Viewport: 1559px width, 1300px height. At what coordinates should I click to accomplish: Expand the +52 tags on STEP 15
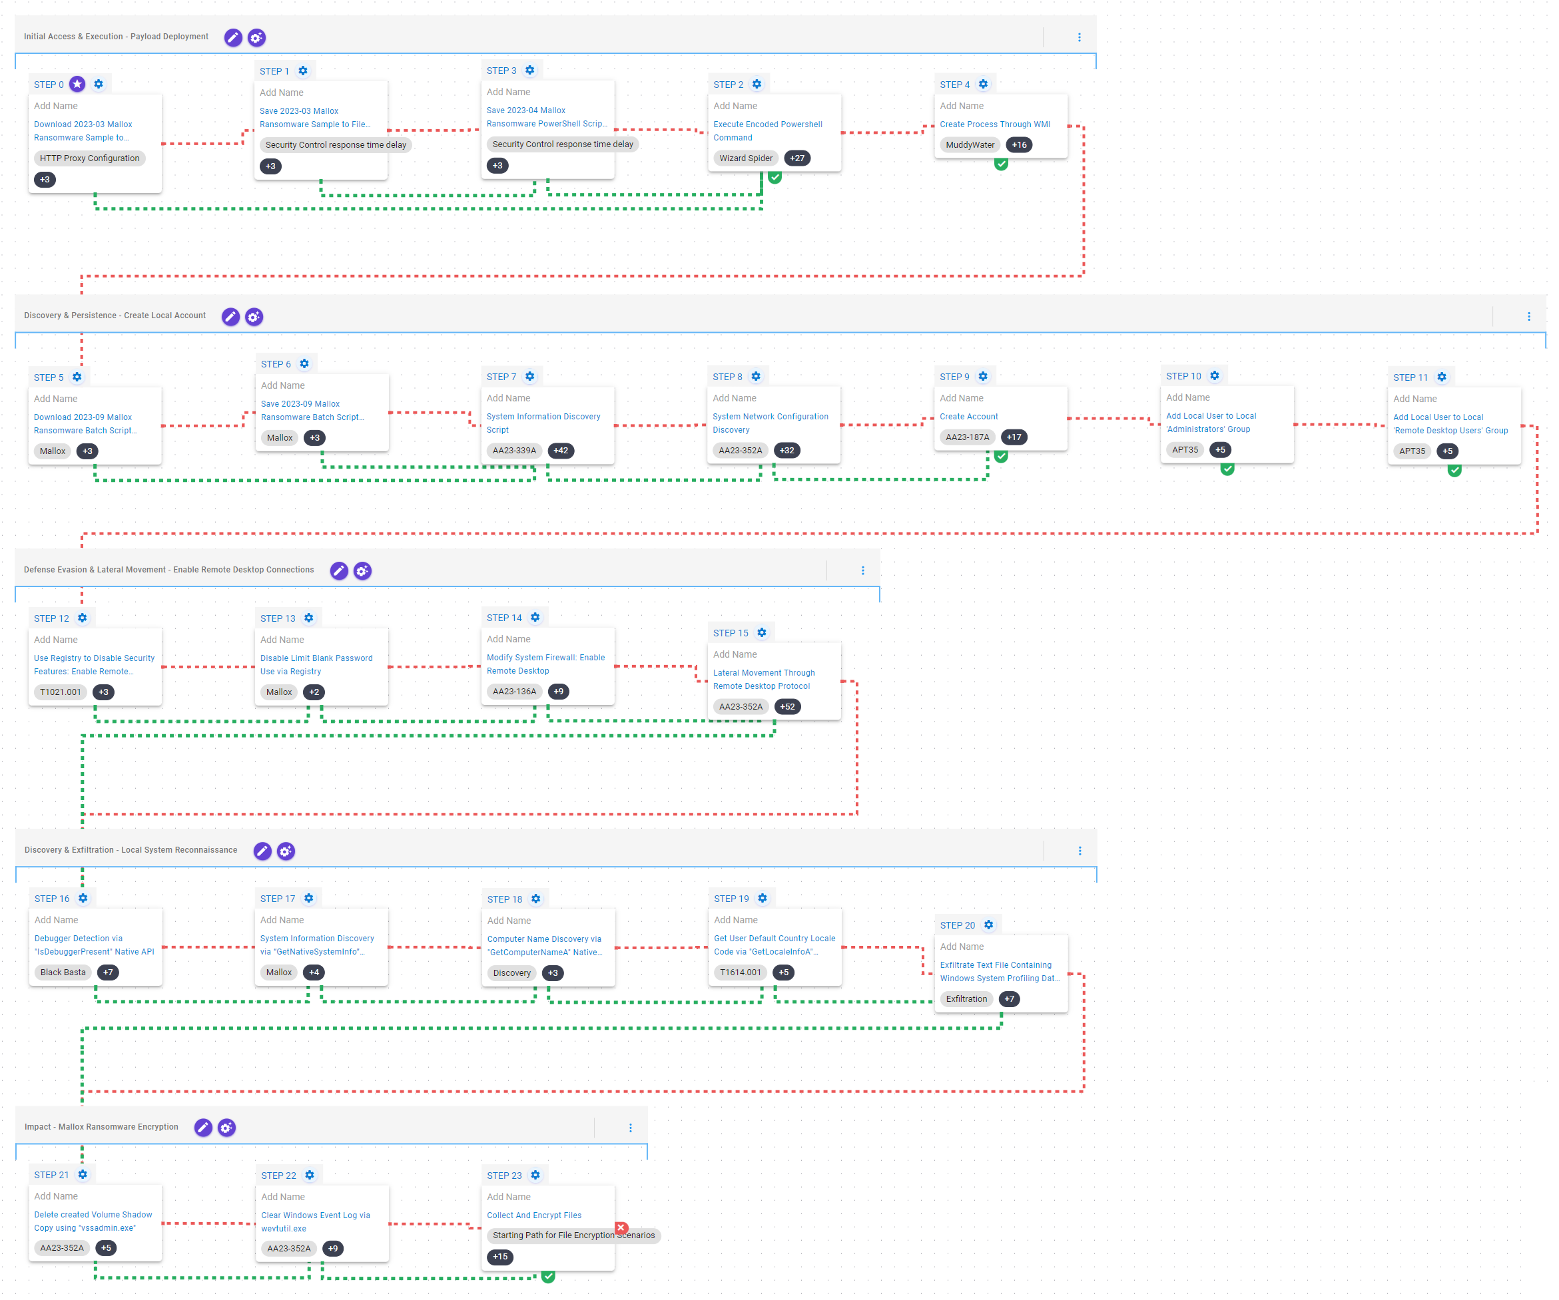[x=787, y=707]
